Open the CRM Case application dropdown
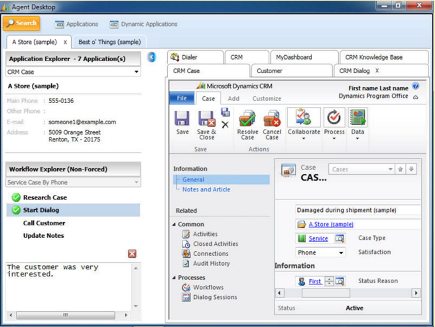 click(136, 72)
